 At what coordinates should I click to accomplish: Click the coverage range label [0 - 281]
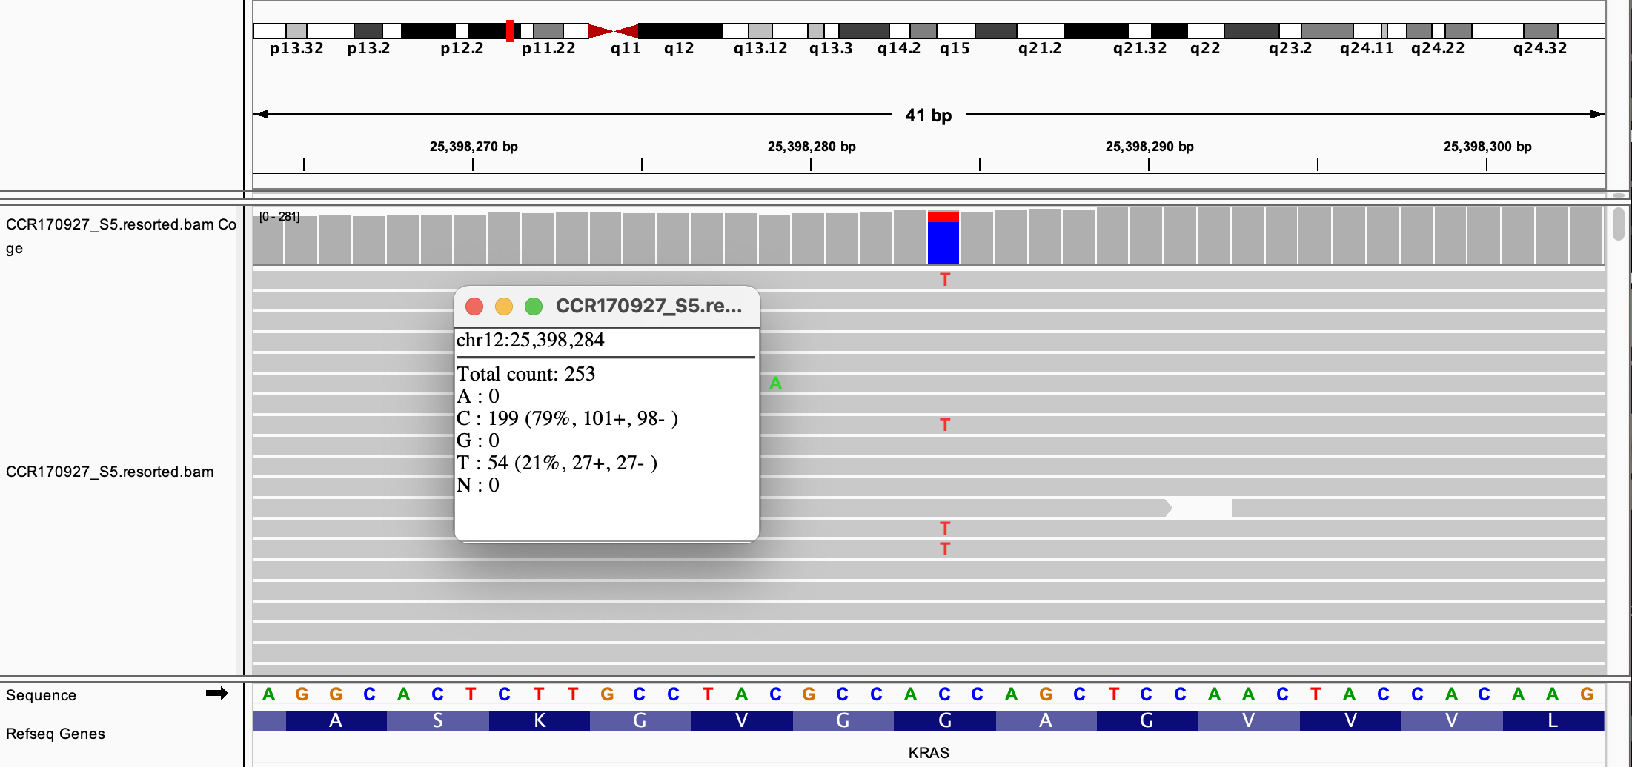point(279,216)
